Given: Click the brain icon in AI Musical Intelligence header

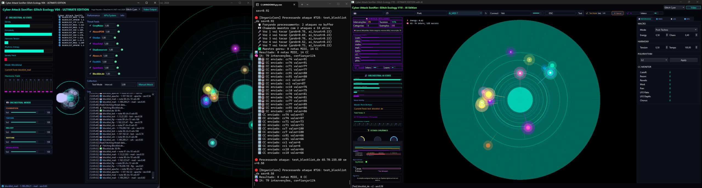Looking at the screenshot, I should [367, 19].
